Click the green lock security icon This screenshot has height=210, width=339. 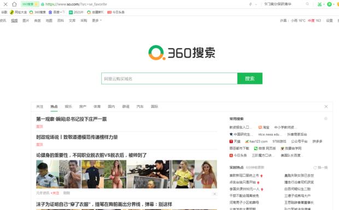point(43,4)
